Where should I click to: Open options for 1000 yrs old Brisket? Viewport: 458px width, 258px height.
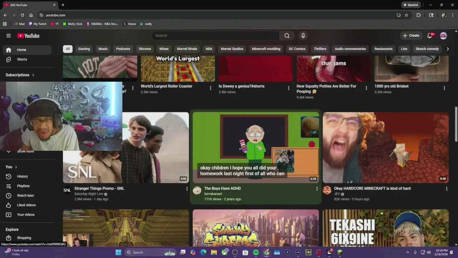tap(444, 88)
